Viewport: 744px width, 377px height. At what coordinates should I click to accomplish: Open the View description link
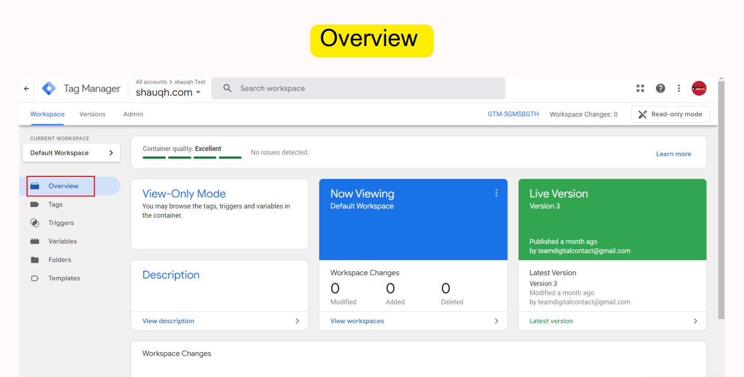tap(168, 321)
